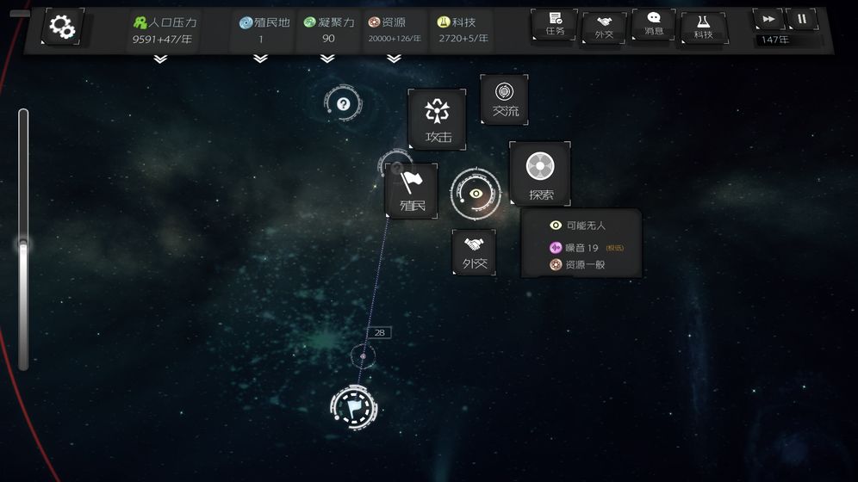The image size is (858, 482).
Task: Expand the chevron under 人口压力
Action: tap(159, 59)
